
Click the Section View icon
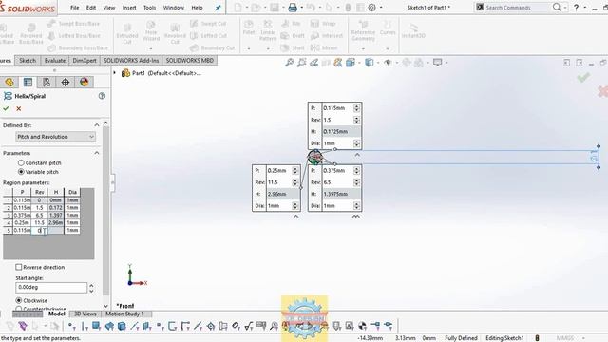pos(327,63)
